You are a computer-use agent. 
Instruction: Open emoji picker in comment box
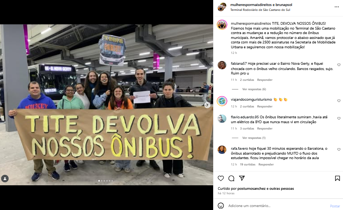[x=221, y=206]
